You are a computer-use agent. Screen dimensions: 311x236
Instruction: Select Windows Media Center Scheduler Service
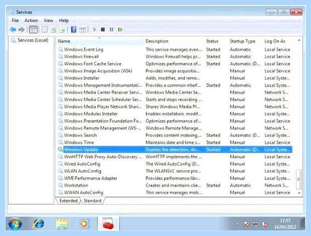175,100
